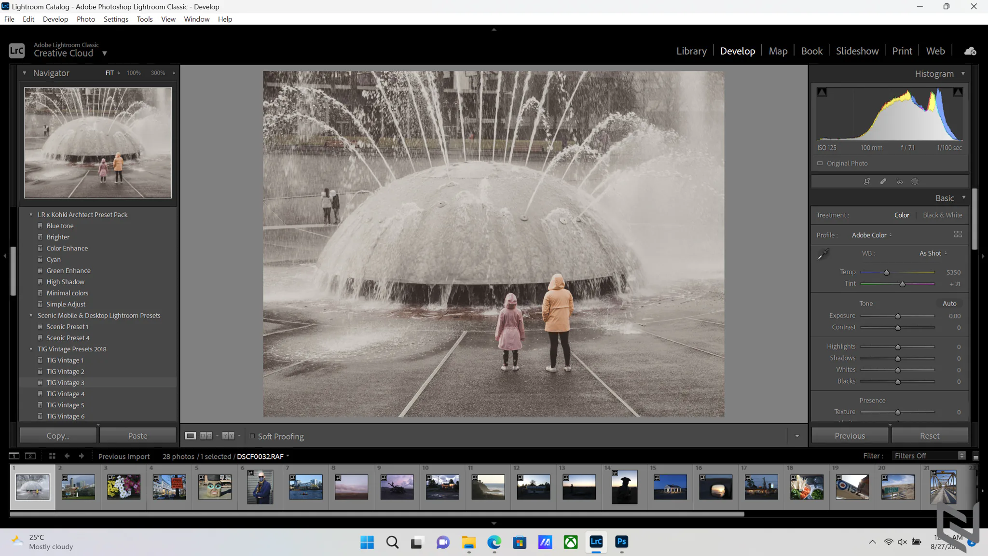Select the Red Eye Correction icon
988x556 pixels.
tap(899, 181)
